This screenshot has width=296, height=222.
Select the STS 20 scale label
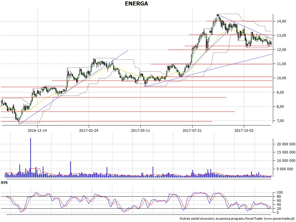click(x=279, y=209)
